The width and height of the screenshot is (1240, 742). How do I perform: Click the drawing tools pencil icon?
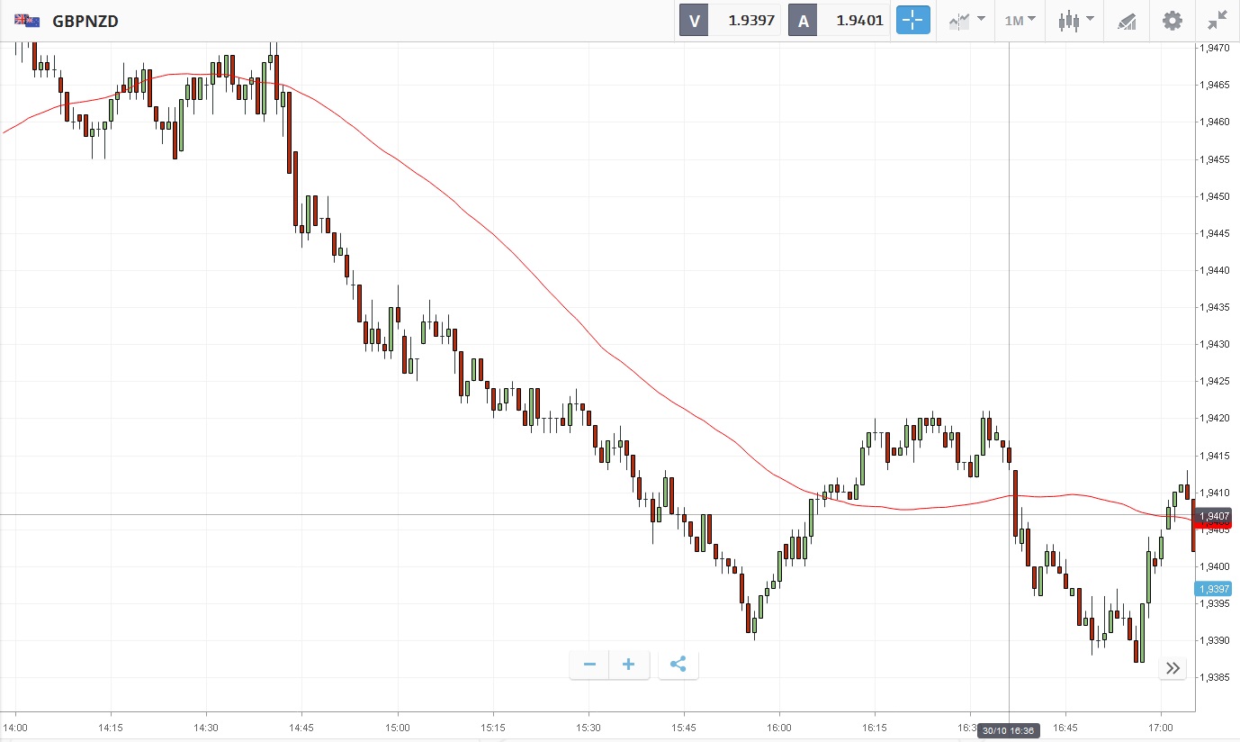[x=1127, y=20]
